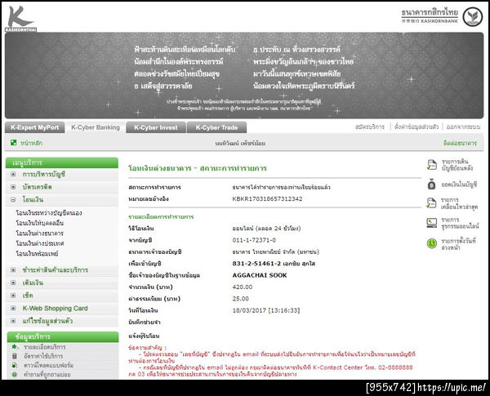
Task: Open โอนเงินระหว่างบัญชีตนเอง menu item
Action: click(x=49, y=213)
